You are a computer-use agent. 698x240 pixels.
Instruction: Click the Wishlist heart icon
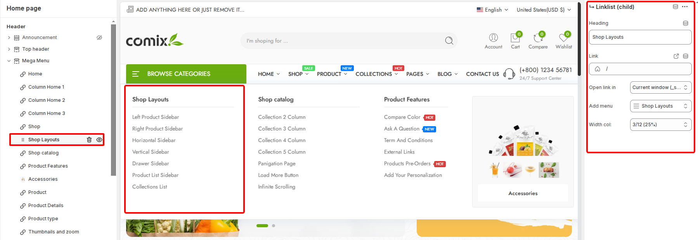tap(563, 38)
